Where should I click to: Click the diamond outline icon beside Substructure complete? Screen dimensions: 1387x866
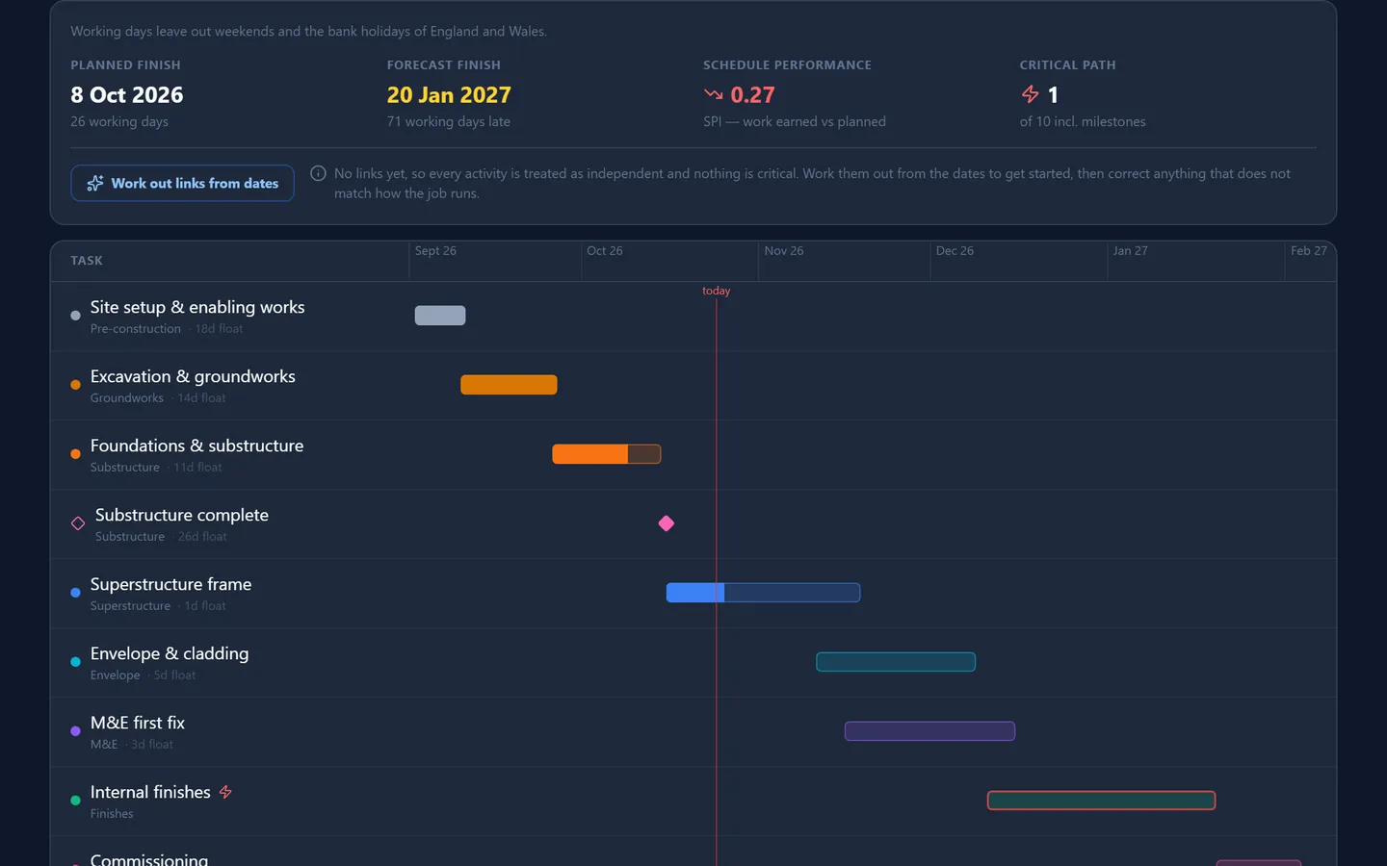pyautogui.click(x=78, y=523)
